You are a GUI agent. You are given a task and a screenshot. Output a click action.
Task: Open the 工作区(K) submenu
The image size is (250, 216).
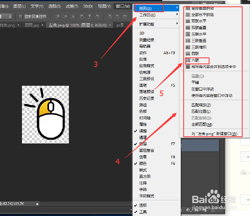click(x=150, y=15)
